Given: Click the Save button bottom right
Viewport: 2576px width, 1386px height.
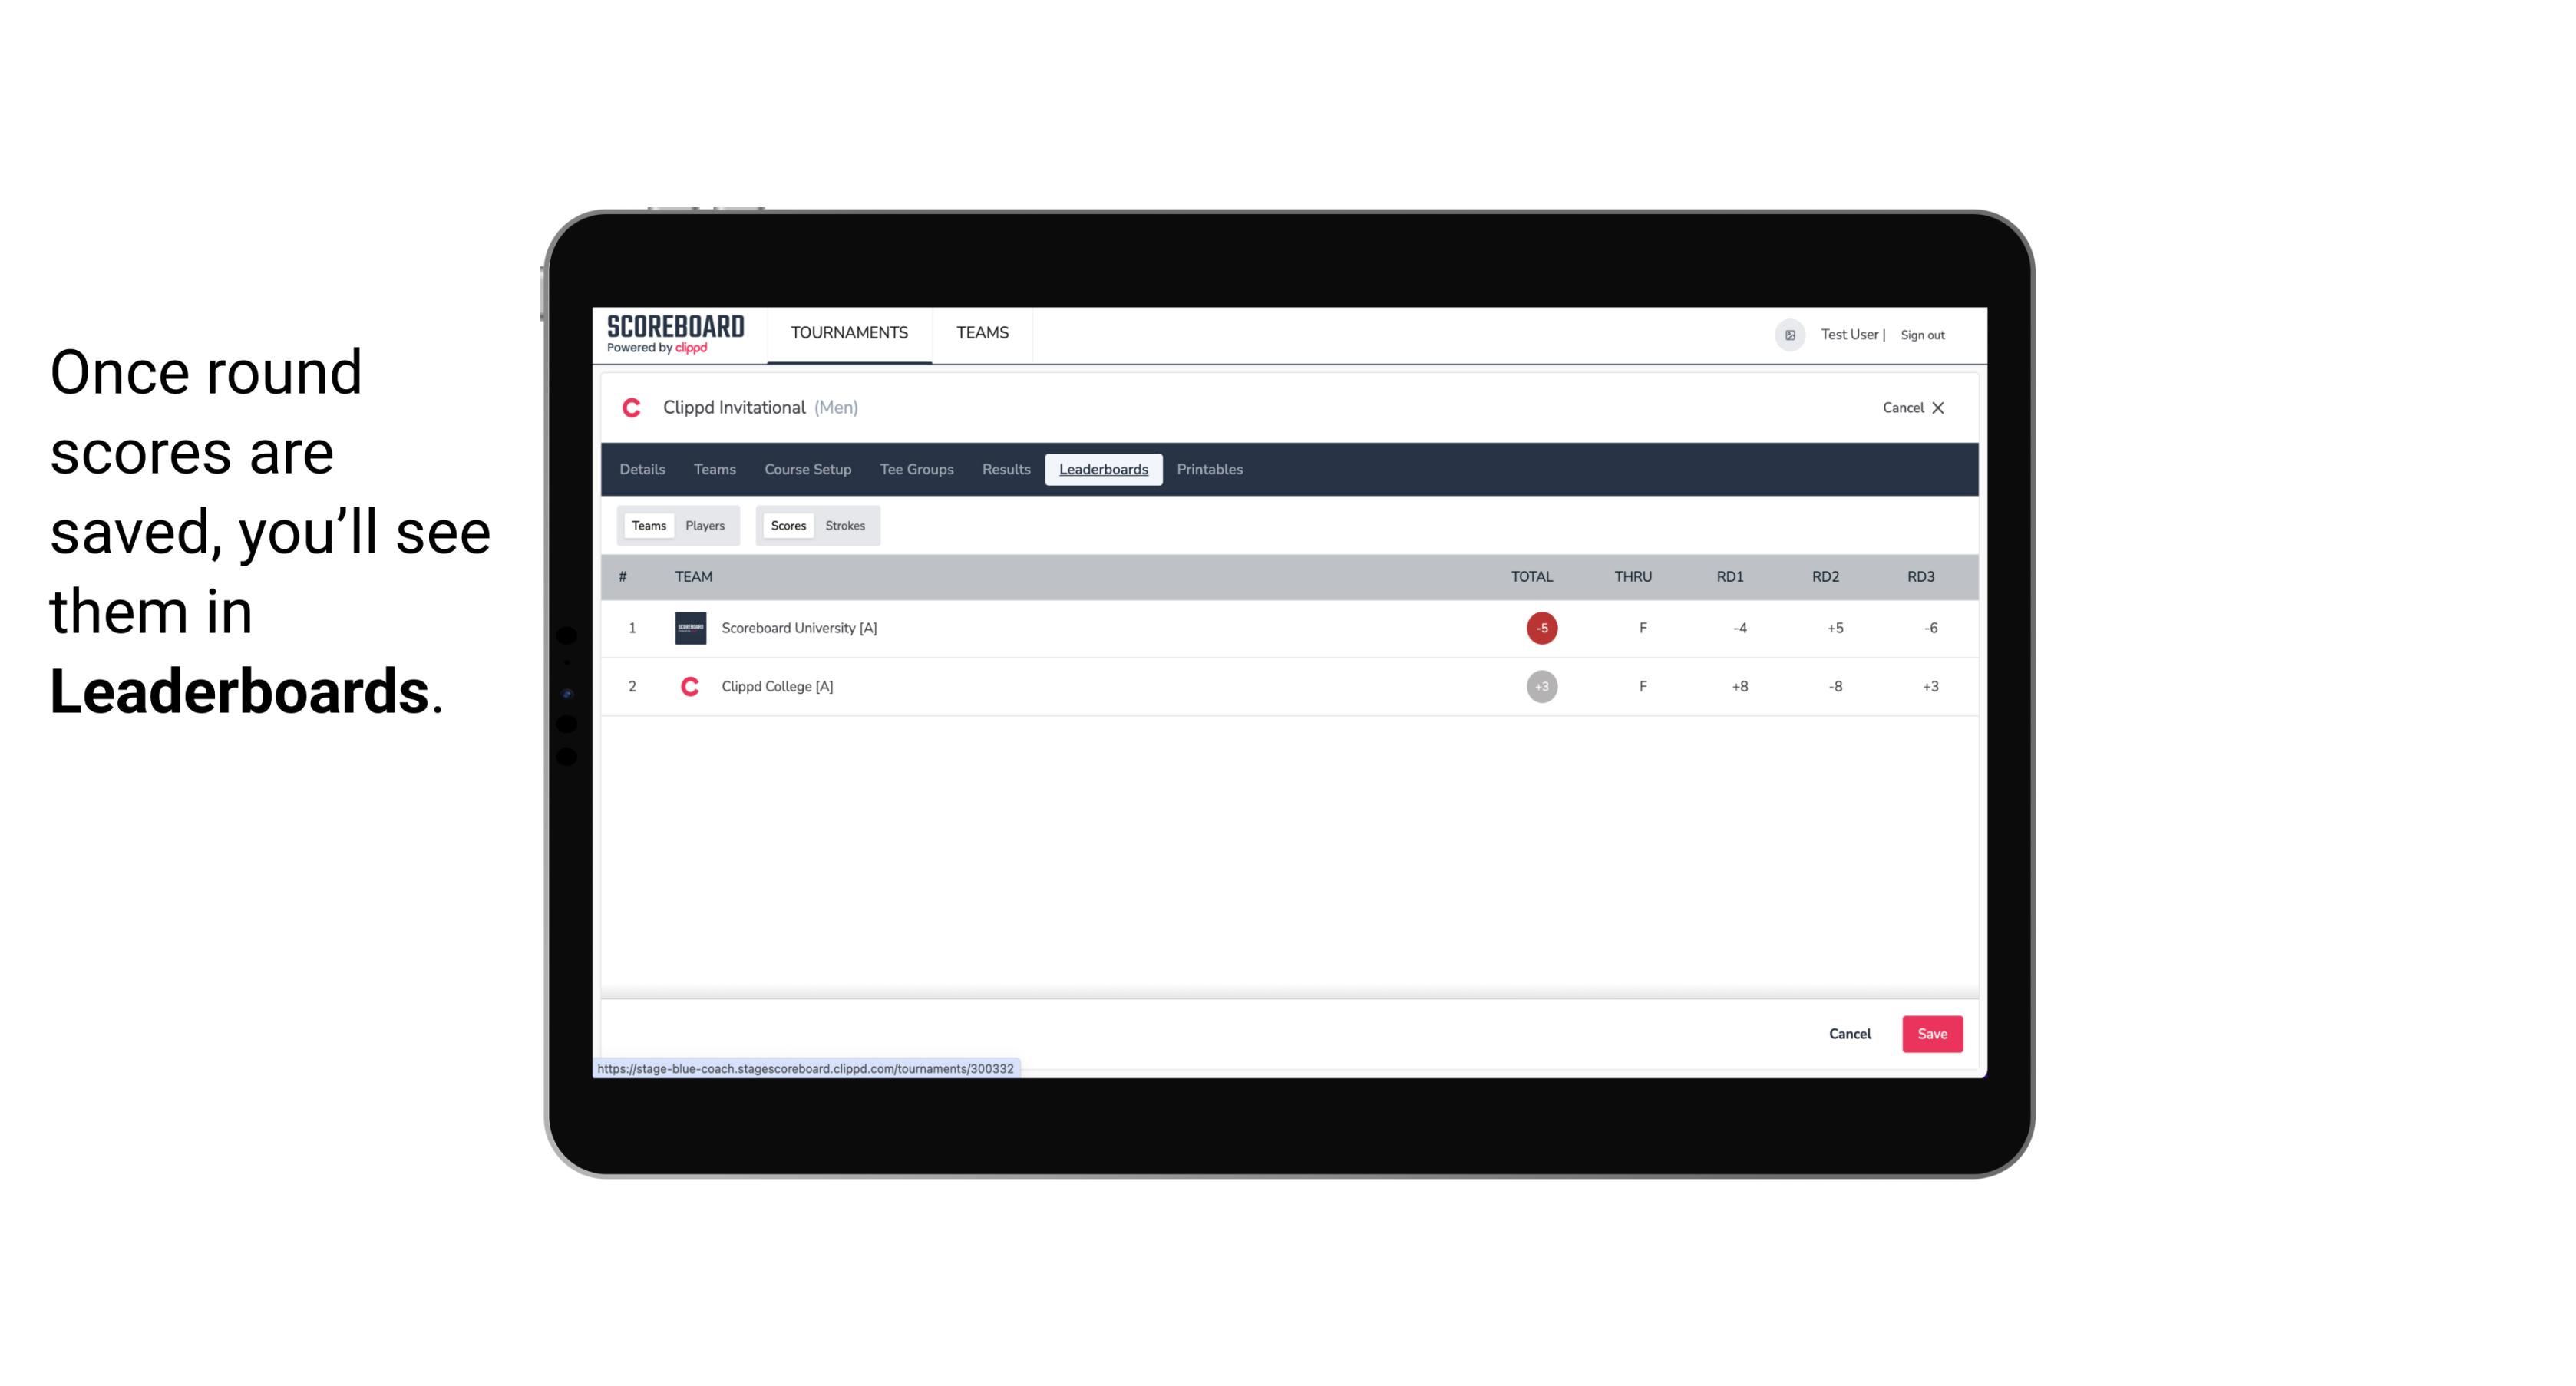Looking at the screenshot, I should [1930, 1033].
